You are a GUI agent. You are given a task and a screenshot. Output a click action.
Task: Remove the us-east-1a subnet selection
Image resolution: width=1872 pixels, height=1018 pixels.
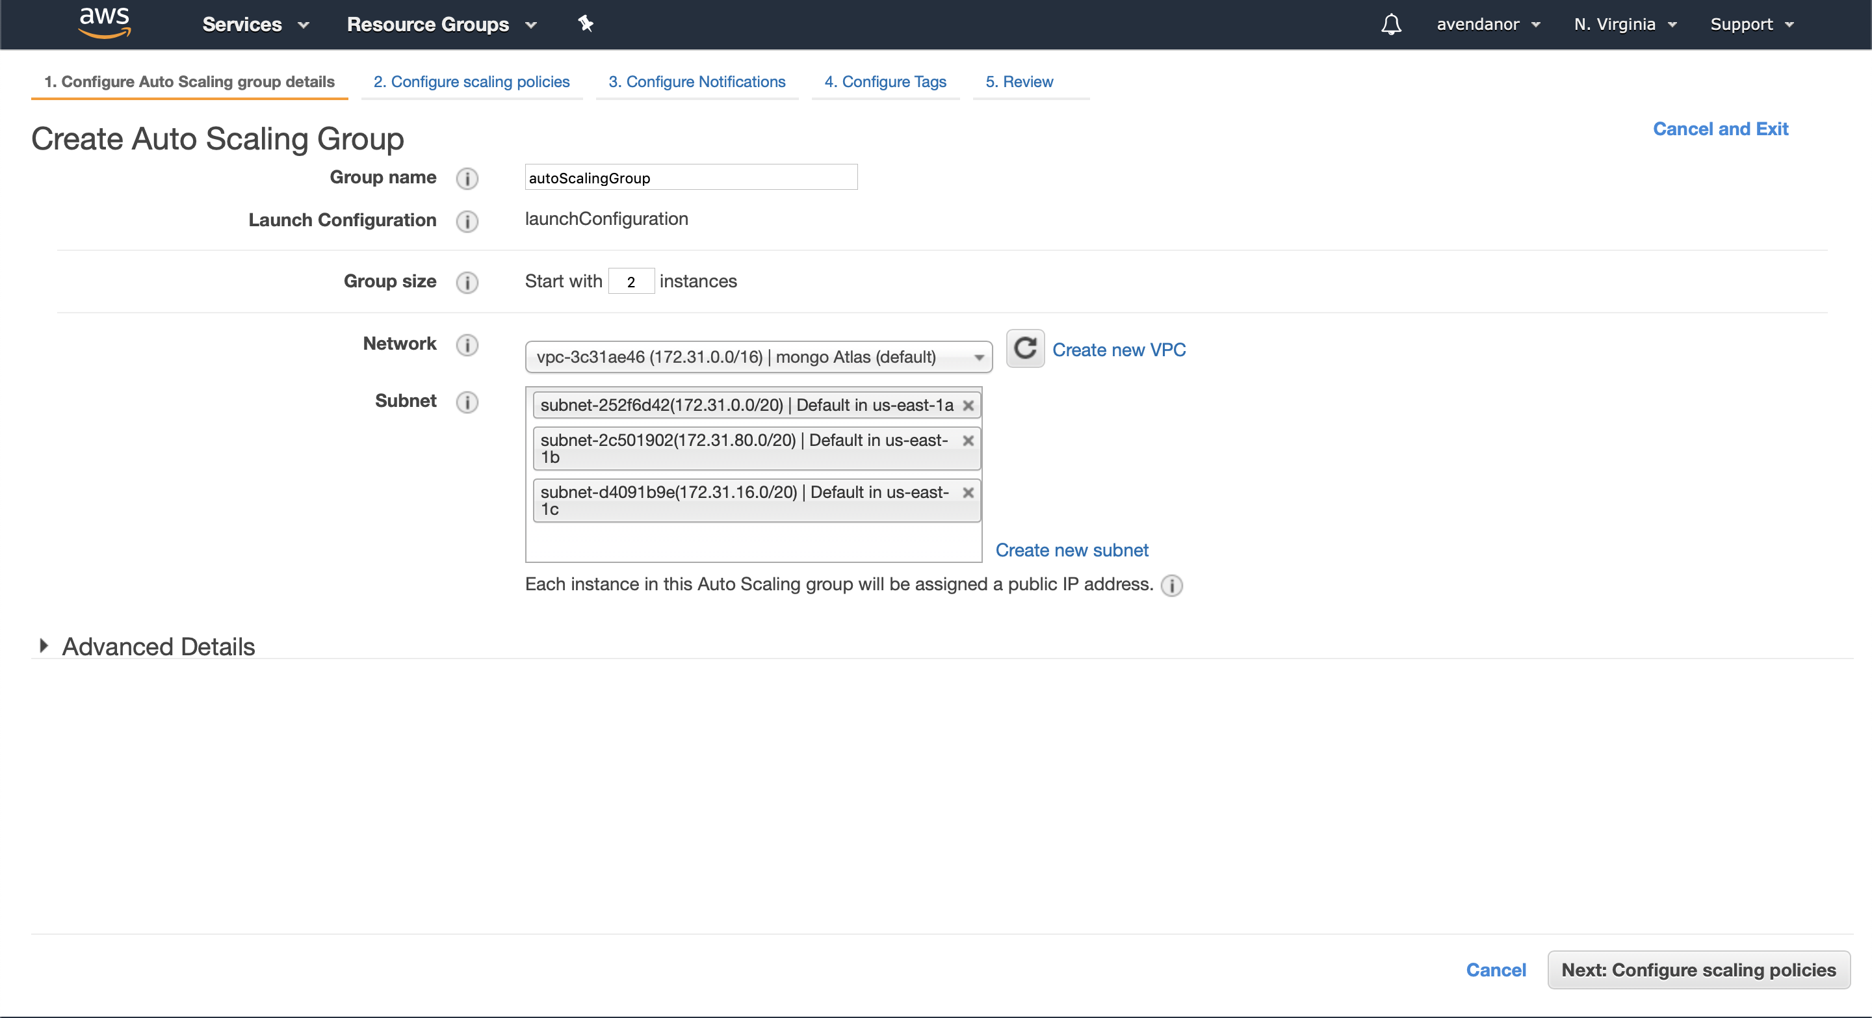click(x=968, y=406)
